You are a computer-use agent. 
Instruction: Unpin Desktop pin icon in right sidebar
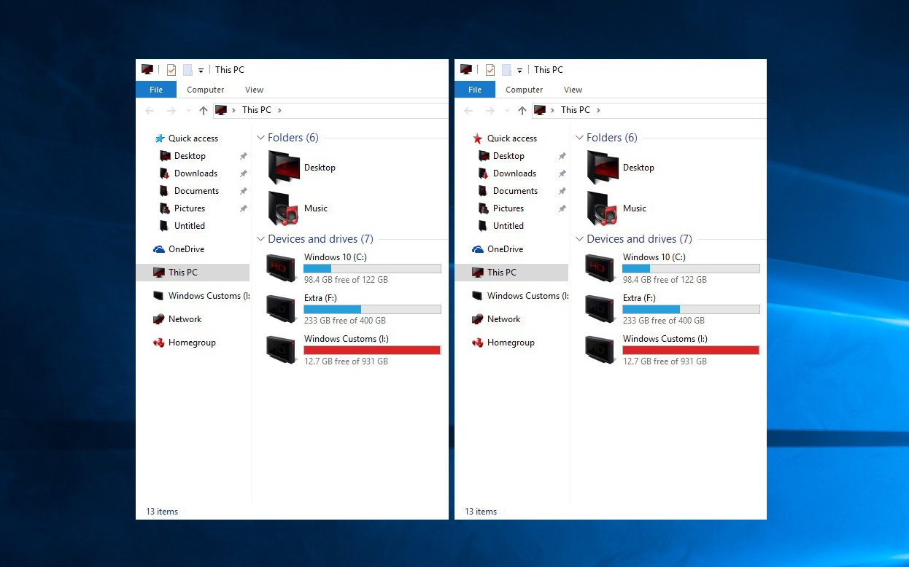point(562,156)
